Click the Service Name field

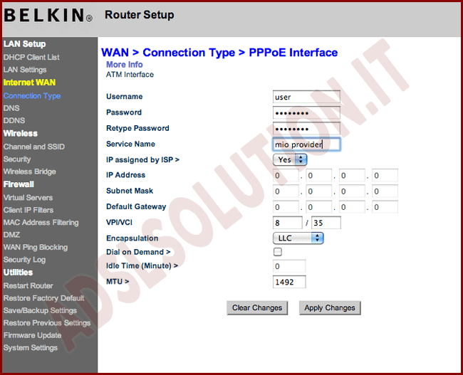point(306,144)
